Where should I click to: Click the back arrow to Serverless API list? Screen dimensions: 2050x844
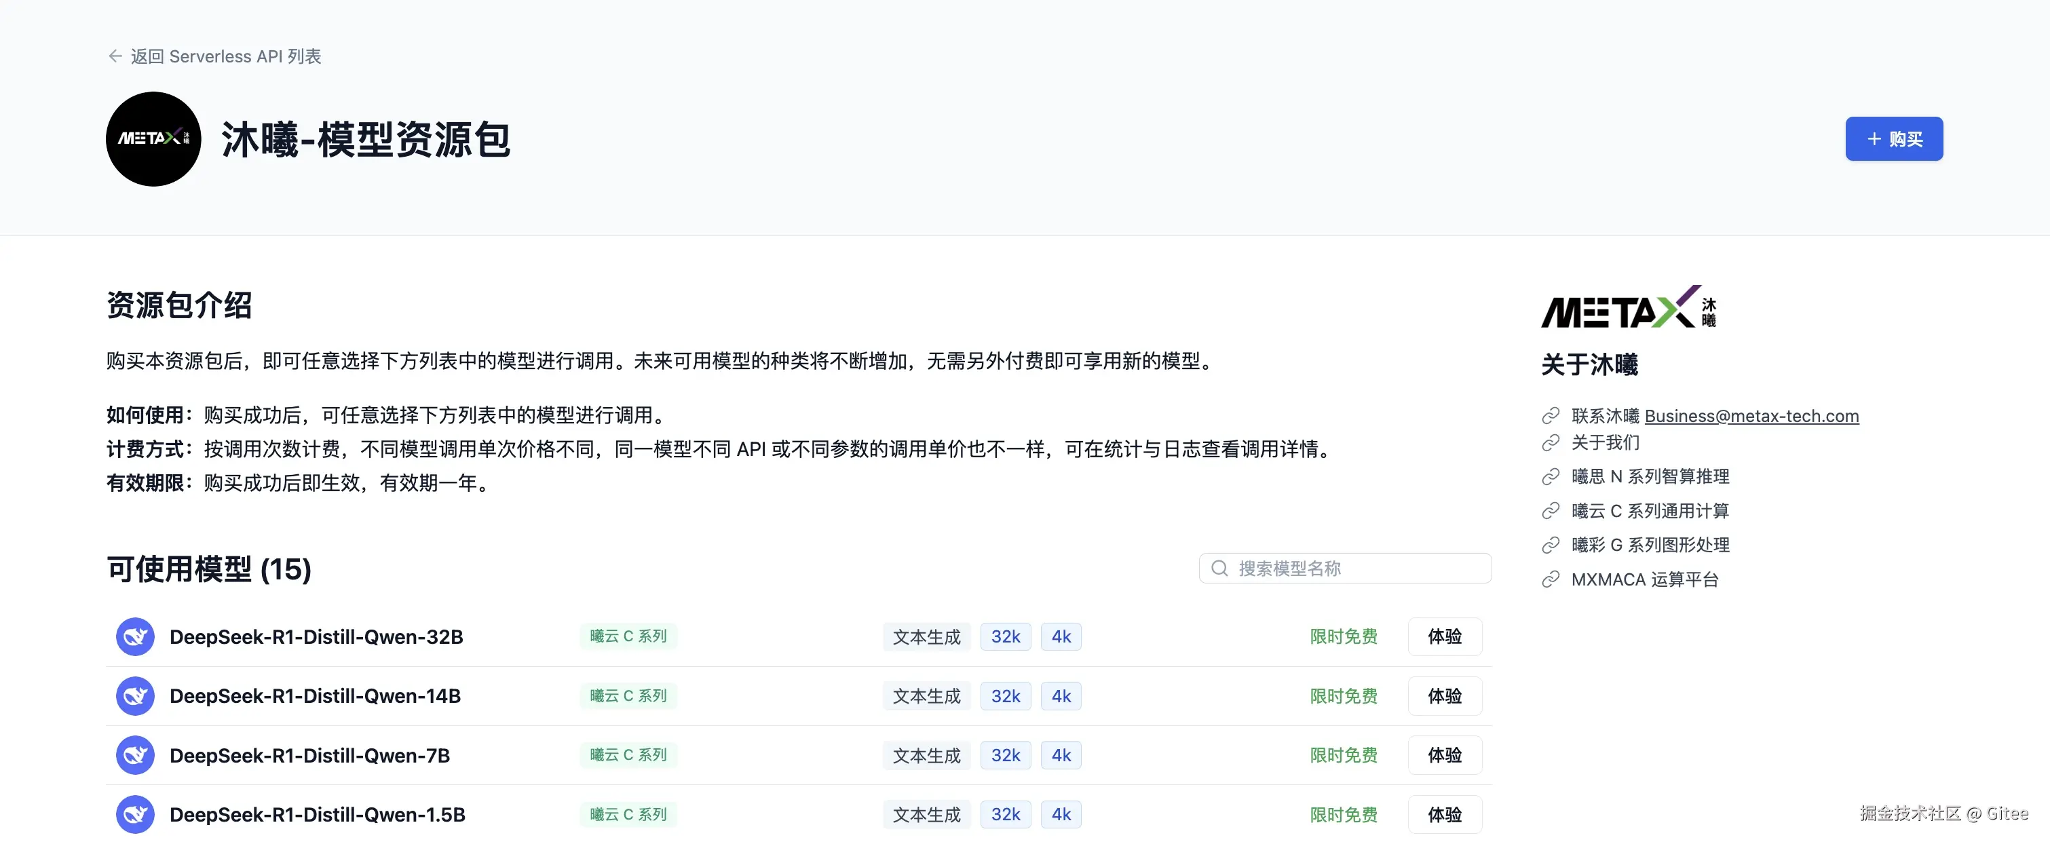tap(115, 56)
